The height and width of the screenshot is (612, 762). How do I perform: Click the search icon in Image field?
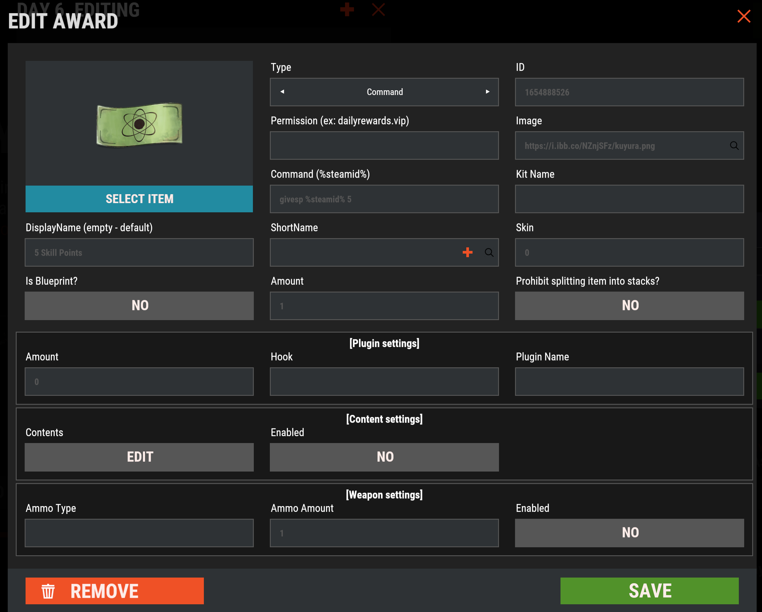734,146
